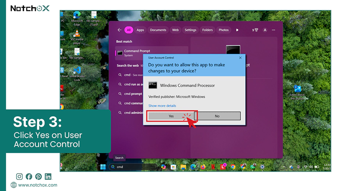Image resolution: width=339 pixels, height=191 pixels.
Task: Open NotchoX Facebook social icon
Action: 29,177
